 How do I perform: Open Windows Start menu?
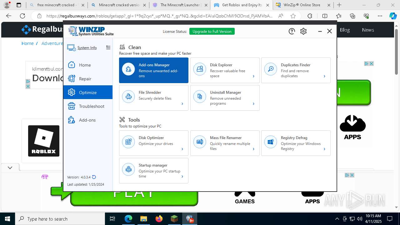7,219
